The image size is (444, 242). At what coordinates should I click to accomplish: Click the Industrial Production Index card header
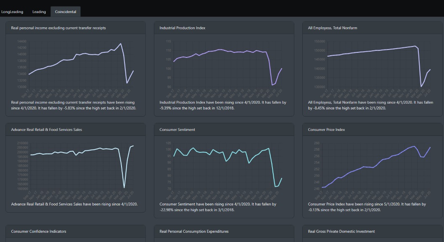[x=182, y=28]
